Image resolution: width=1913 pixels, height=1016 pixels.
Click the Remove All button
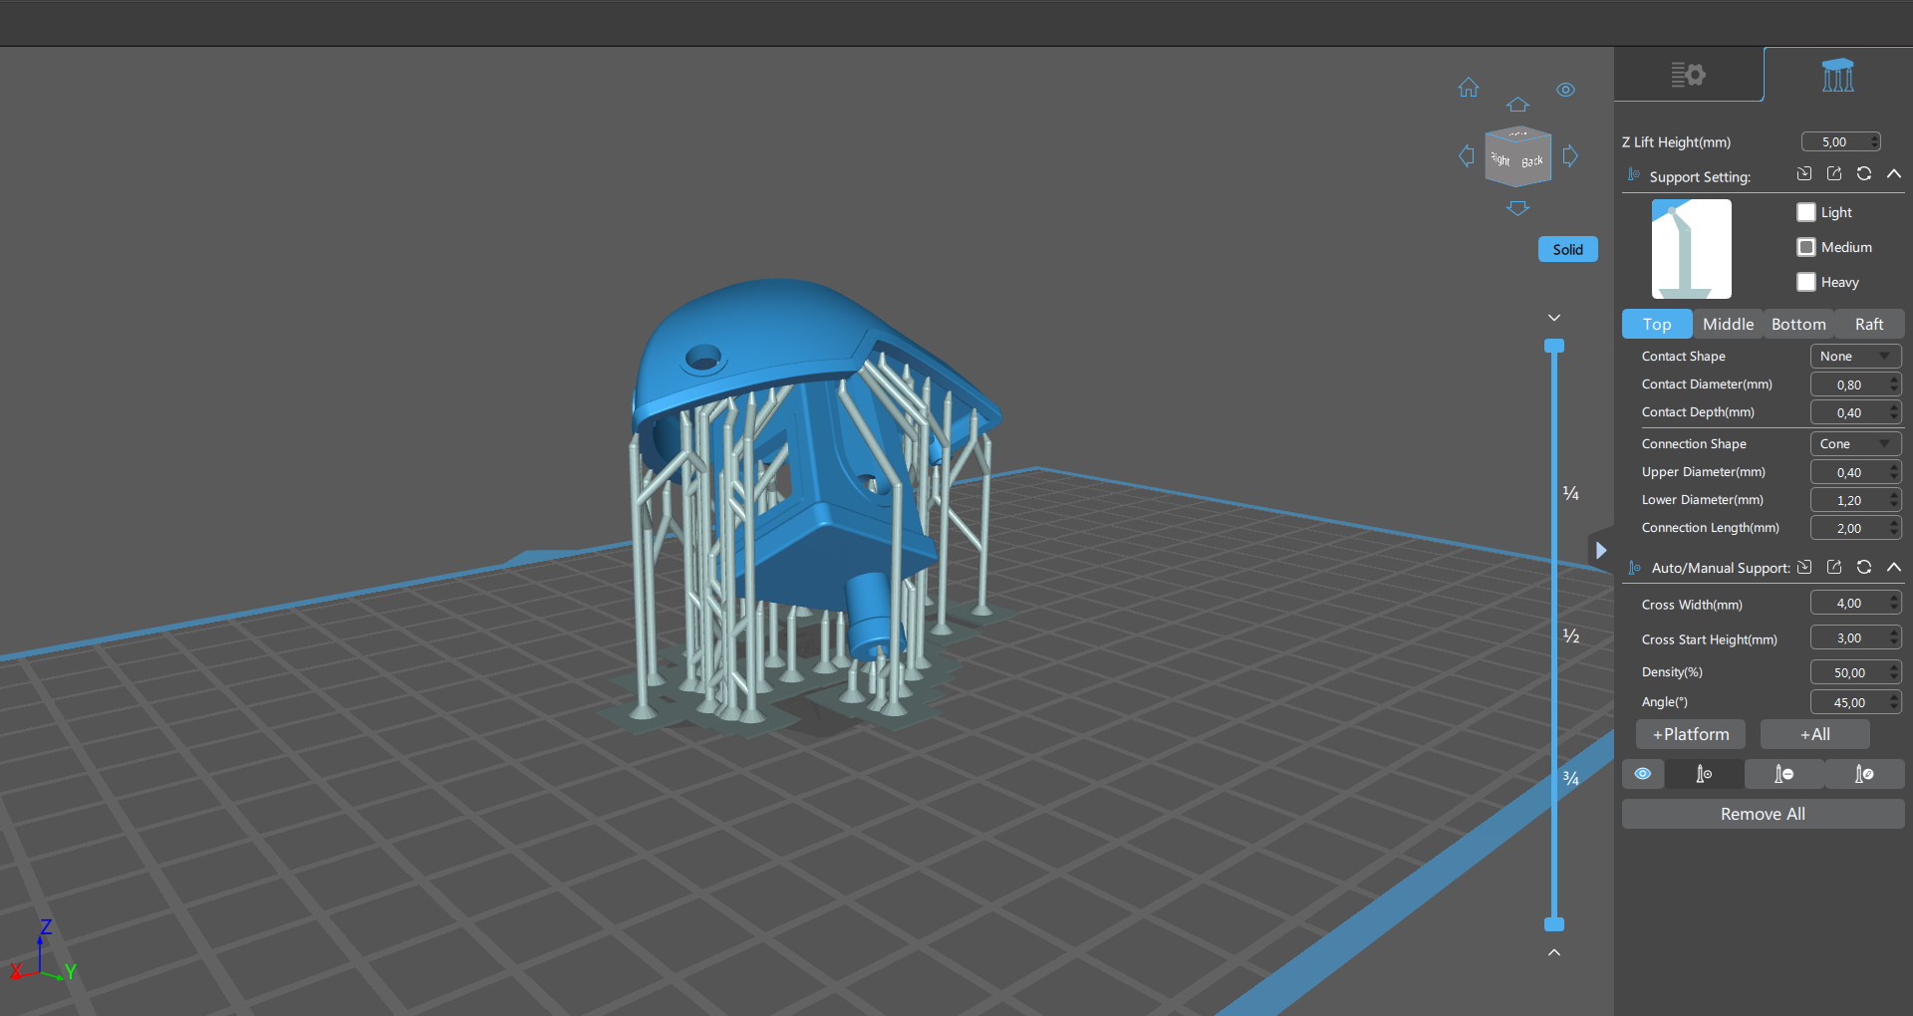tap(1764, 814)
